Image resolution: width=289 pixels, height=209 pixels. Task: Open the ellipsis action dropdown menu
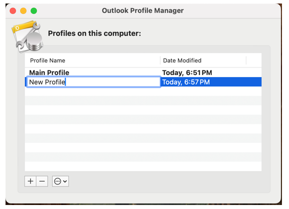point(61,181)
